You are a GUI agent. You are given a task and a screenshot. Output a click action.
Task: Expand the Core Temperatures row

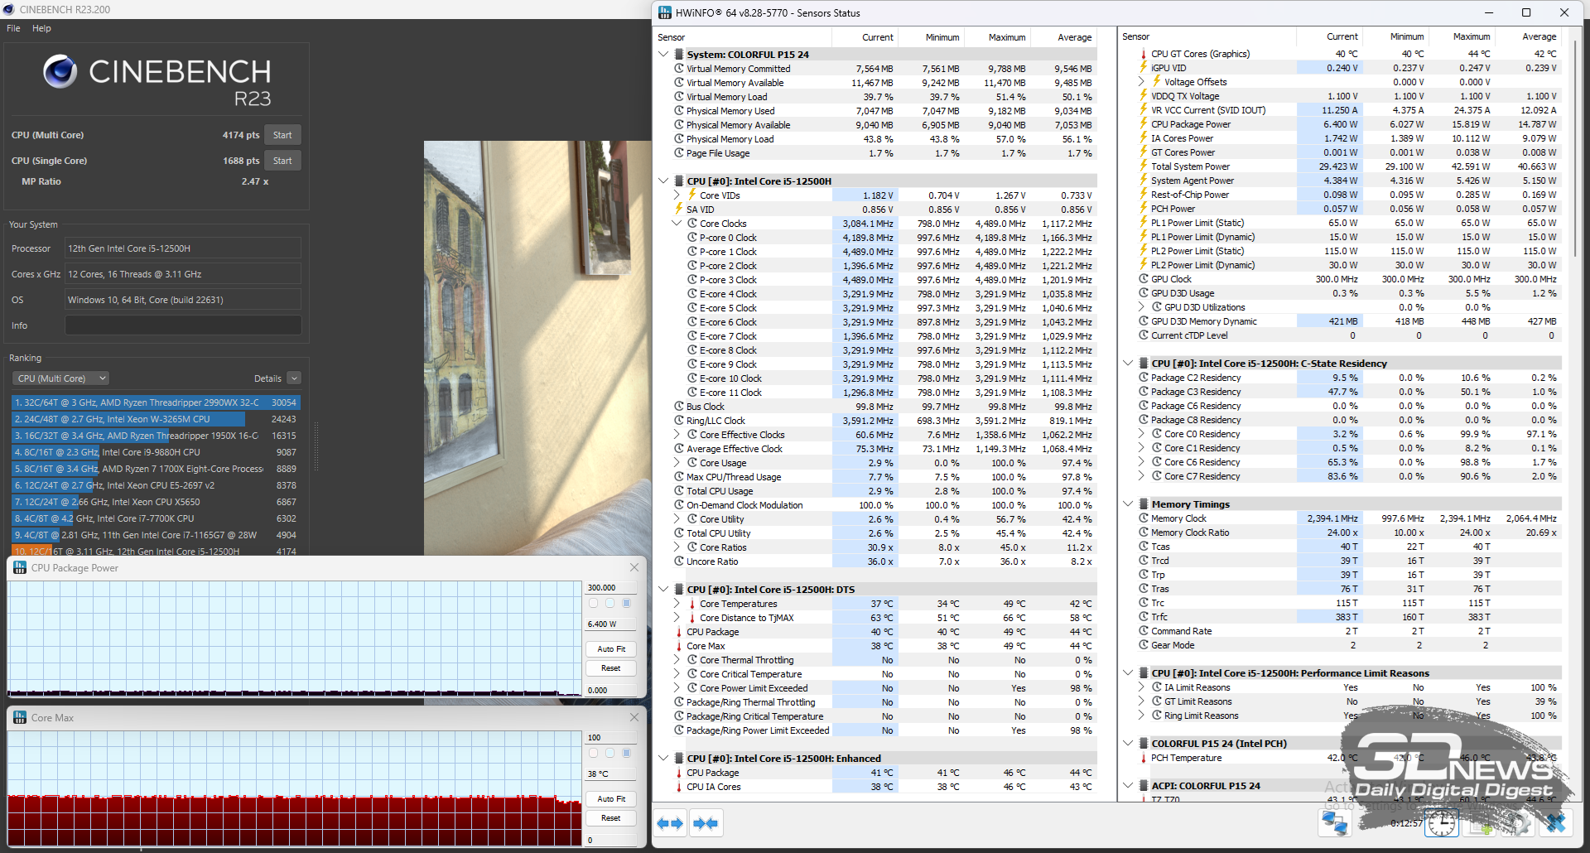point(677,604)
